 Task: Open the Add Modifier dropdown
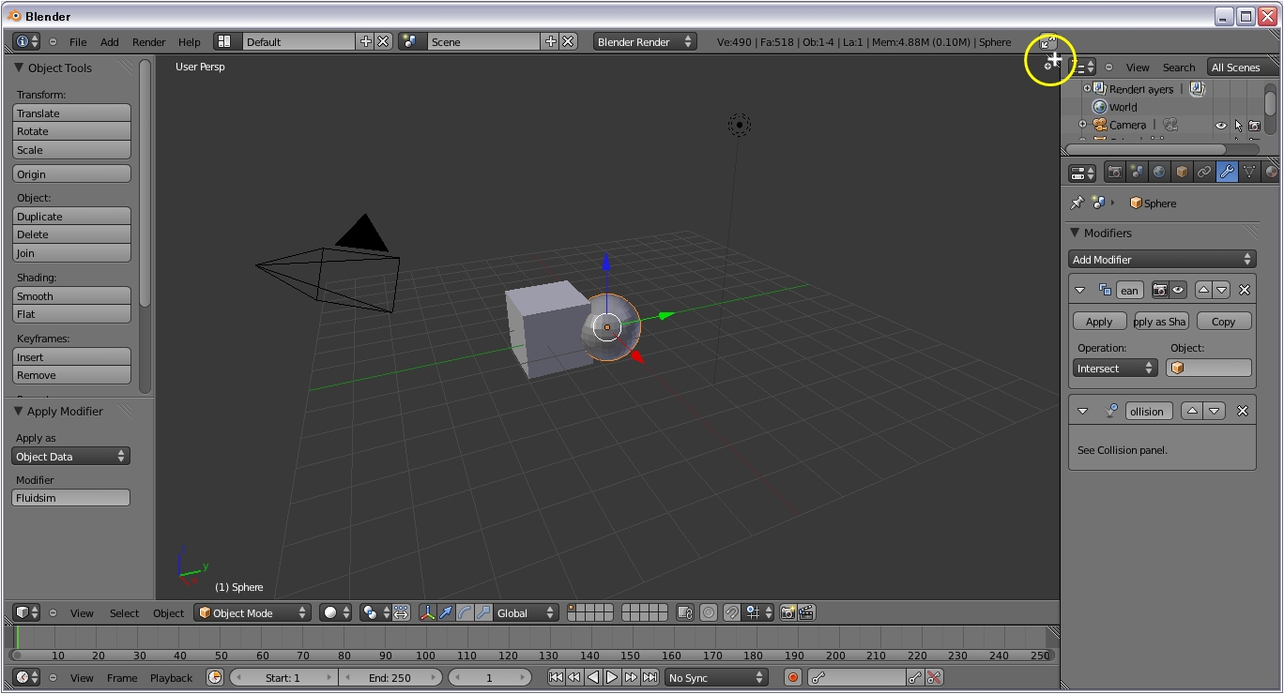coord(1162,259)
